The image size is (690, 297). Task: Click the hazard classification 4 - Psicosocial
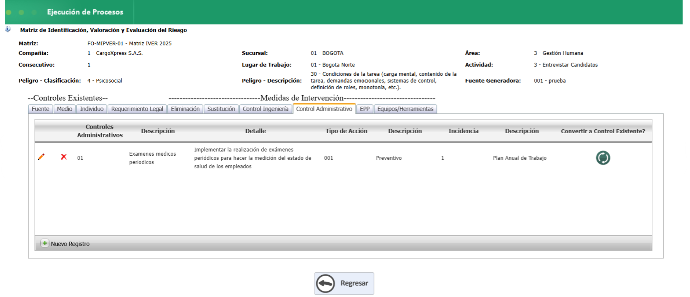pos(105,81)
